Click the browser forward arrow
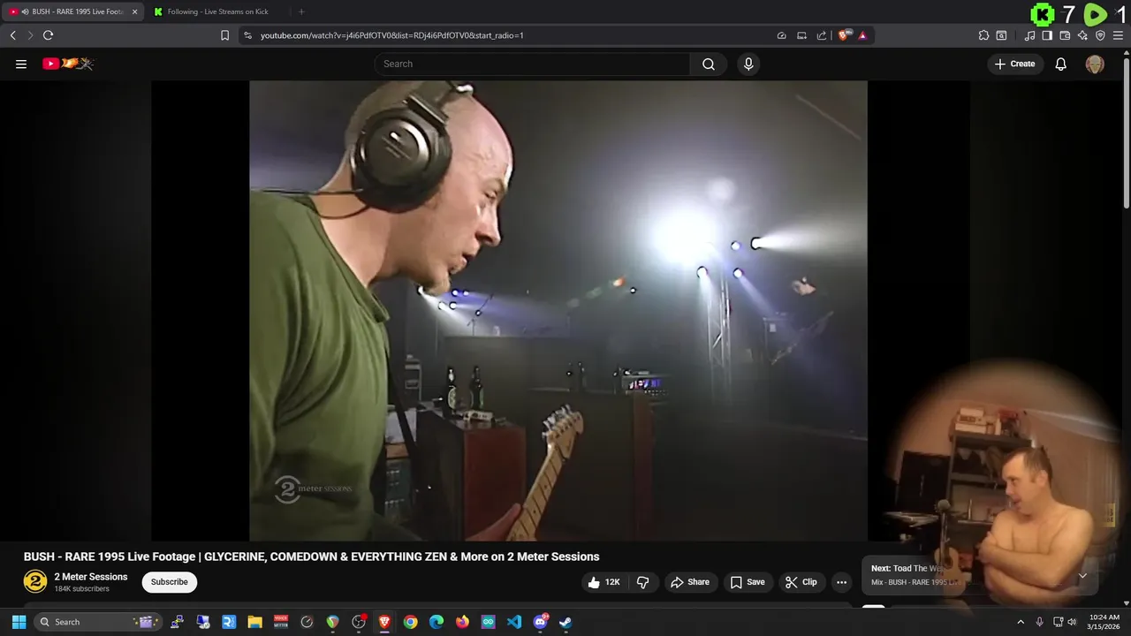The image size is (1131, 636). [30, 35]
